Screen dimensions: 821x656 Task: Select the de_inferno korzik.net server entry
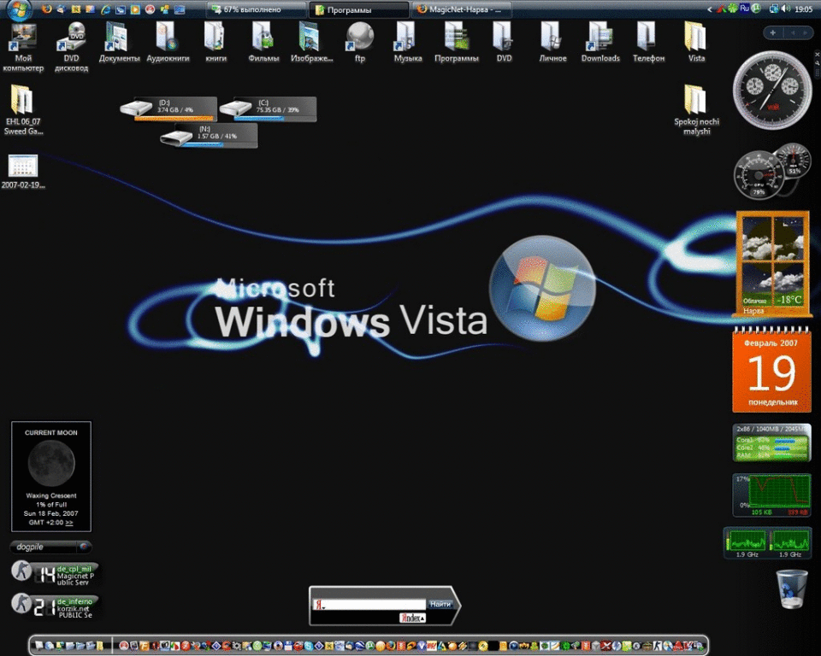coord(55,606)
